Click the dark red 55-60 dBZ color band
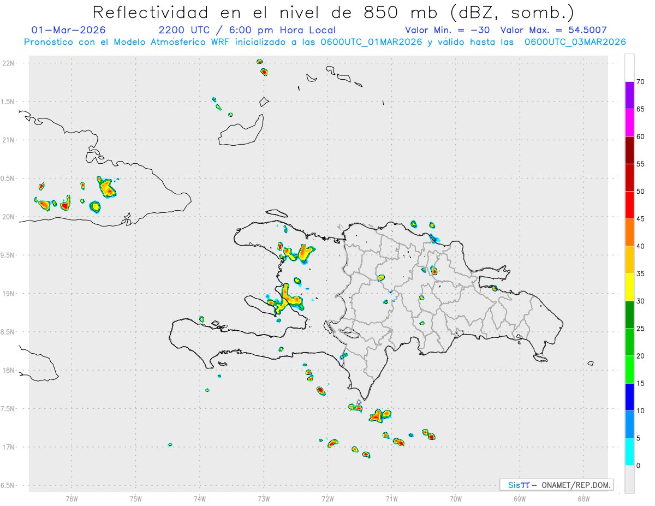Image resolution: width=655 pixels, height=506 pixels. 629,150
